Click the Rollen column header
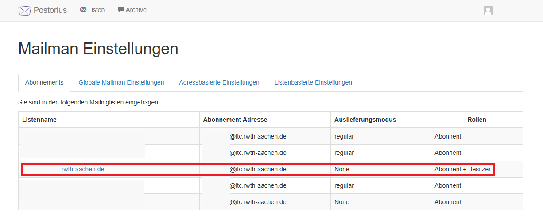Screen dimensions: 543x224 pos(477,120)
